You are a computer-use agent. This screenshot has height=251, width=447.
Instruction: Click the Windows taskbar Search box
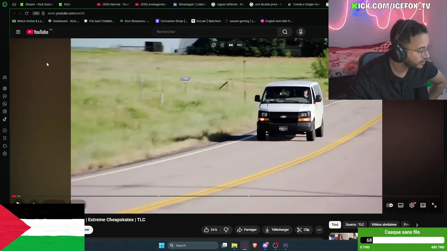point(193,245)
